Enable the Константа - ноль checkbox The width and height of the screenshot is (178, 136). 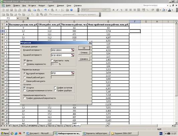(x=52, y=60)
